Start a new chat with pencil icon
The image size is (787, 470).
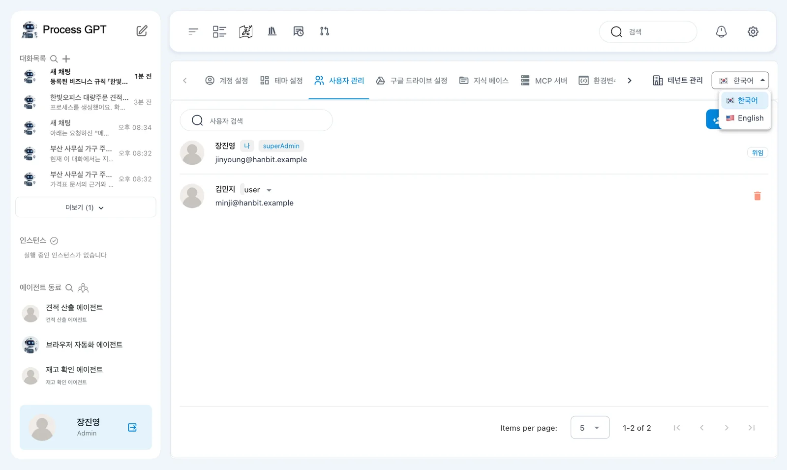[x=142, y=30]
